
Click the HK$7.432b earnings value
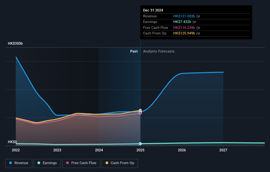(x=182, y=22)
